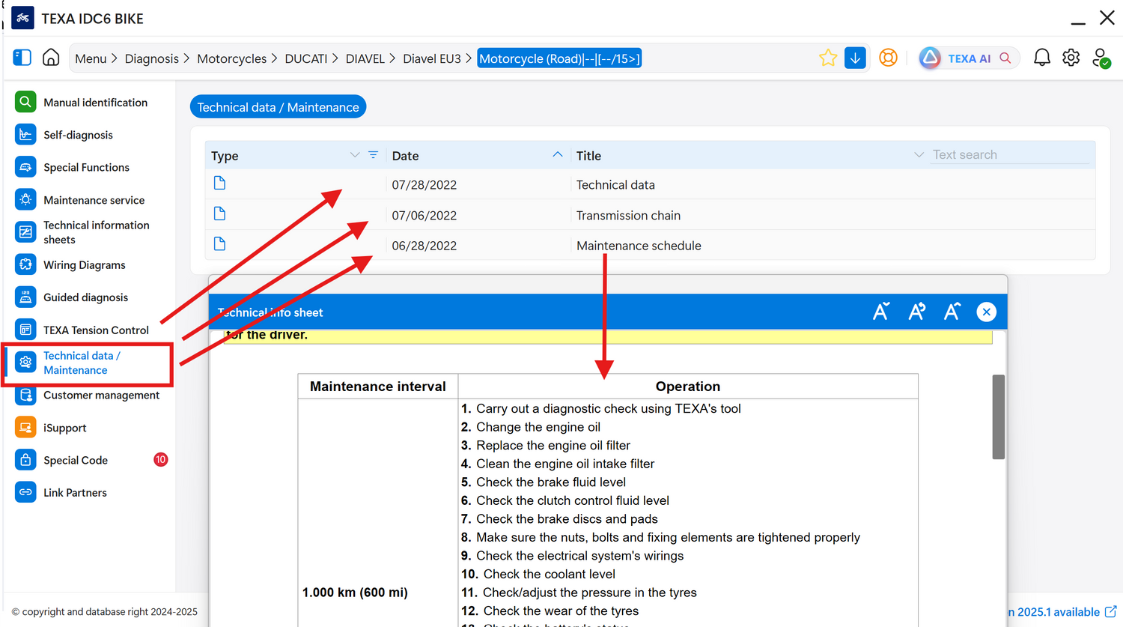The image size is (1123, 627).
Task: Click Diagnosis in the breadcrumb
Action: (x=151, y=58)
